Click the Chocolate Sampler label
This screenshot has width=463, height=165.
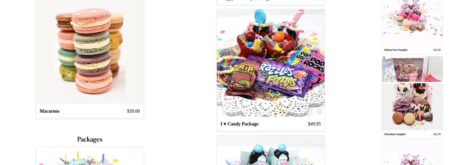pyautogui.click(x=395, y=134)
